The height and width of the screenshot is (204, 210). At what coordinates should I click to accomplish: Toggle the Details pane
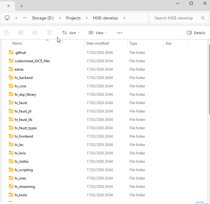pos(196,33)
